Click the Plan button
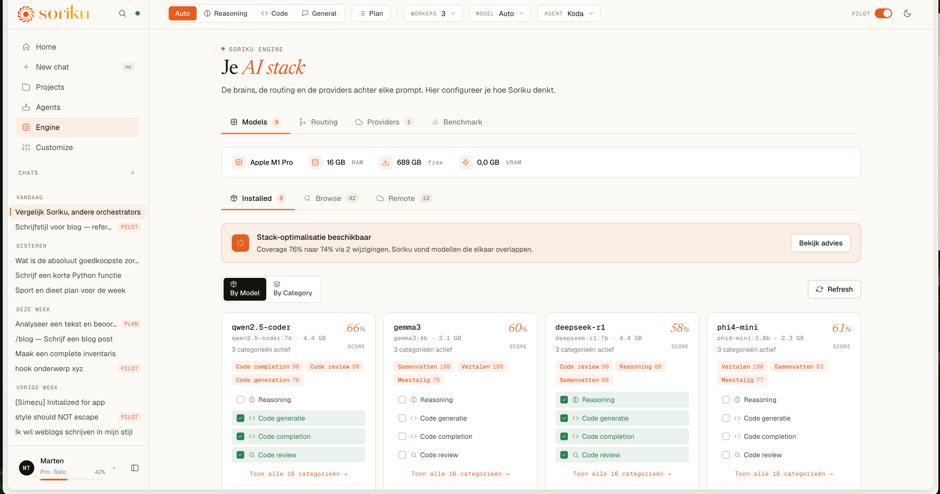The image size is (940, 494). 371,14
